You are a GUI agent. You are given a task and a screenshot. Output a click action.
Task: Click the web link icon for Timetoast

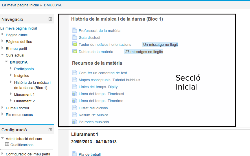point(74,94)
